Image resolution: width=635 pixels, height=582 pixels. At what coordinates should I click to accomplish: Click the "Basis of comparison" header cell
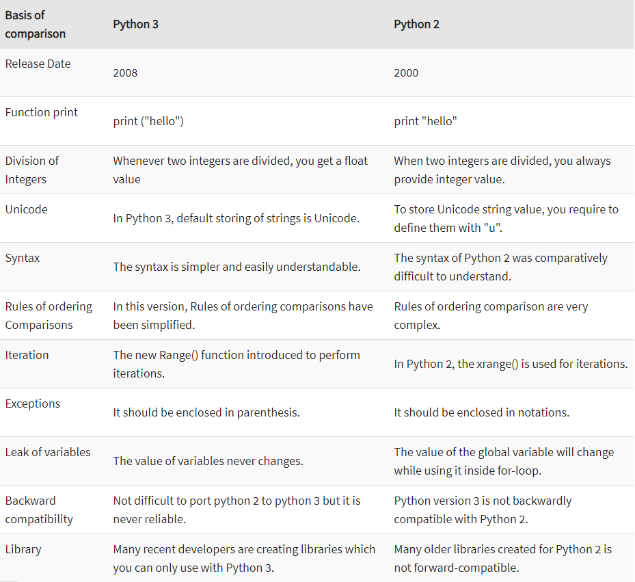click(x=36, y=24)
